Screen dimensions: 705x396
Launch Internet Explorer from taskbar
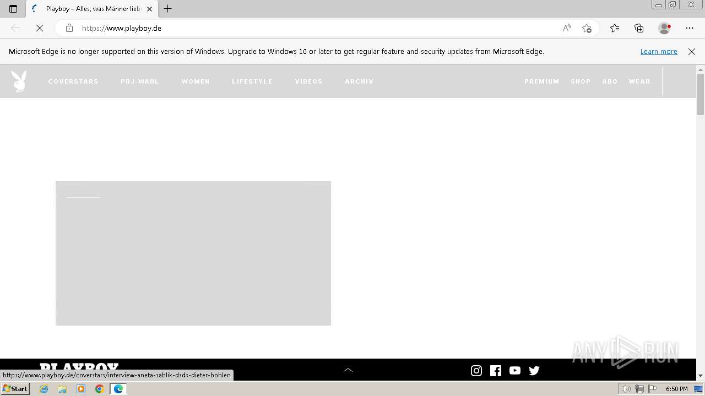pyautogui.click(x=44, y=389)
